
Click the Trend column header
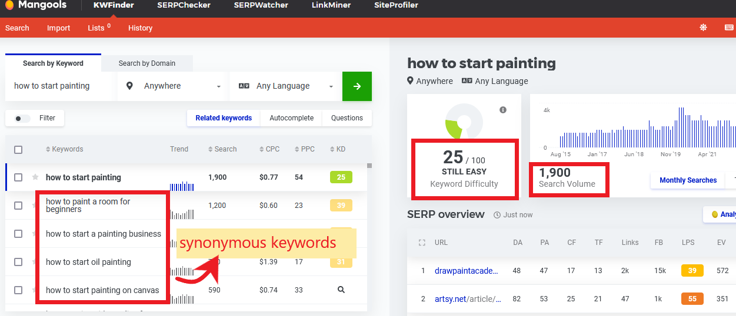click(x=179, y=149)
